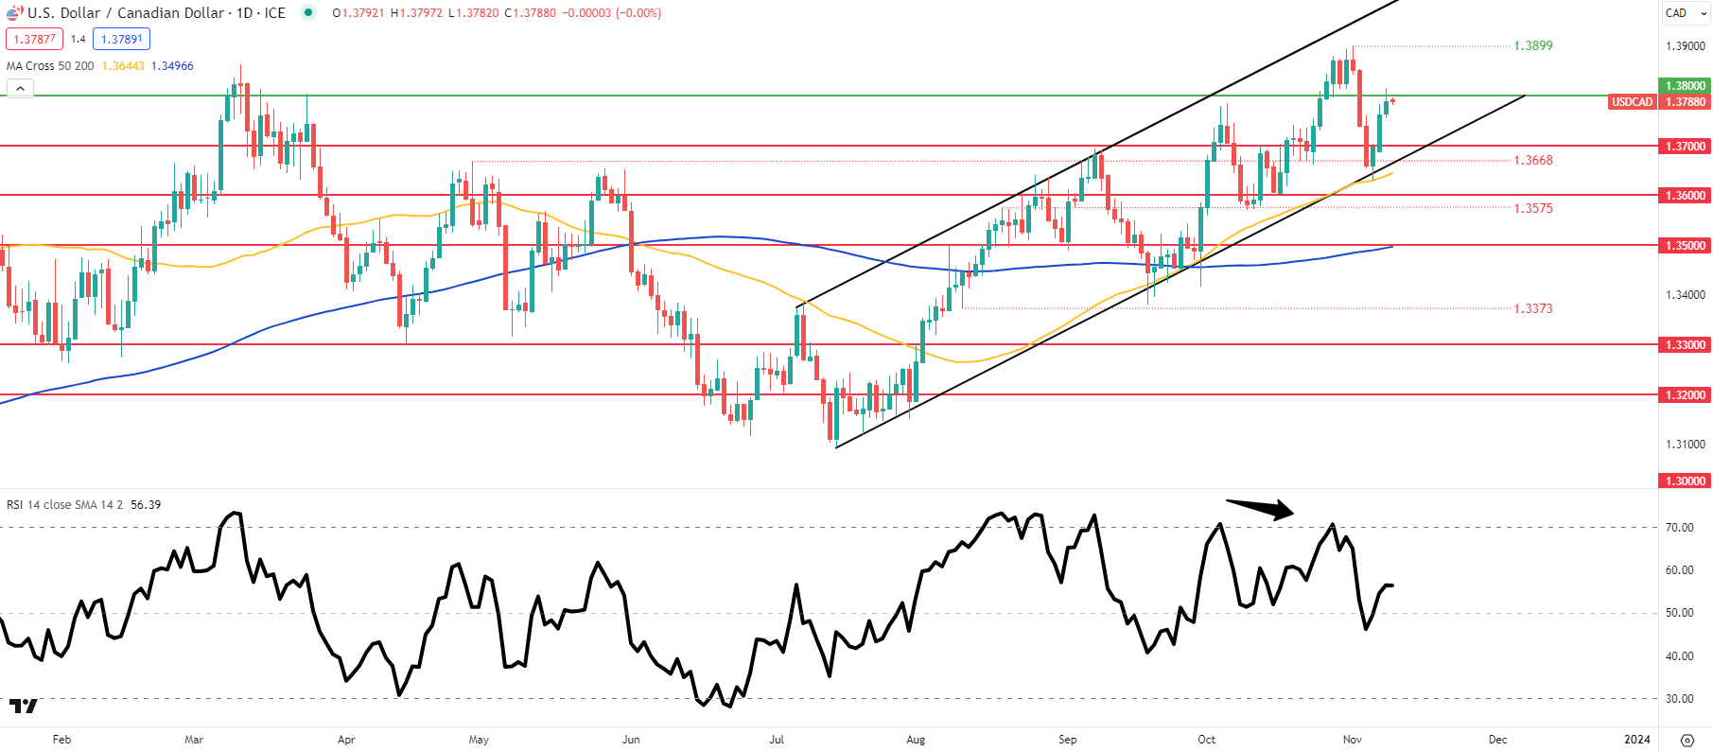
Task: Click the RSI 70.00 scale value
Action: 1680,528
